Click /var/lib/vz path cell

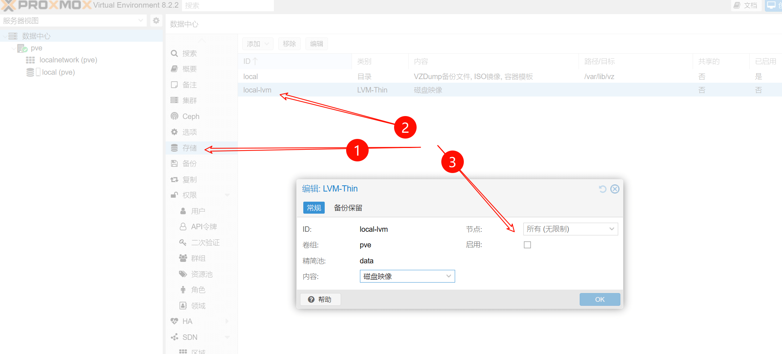pos(599,77)
